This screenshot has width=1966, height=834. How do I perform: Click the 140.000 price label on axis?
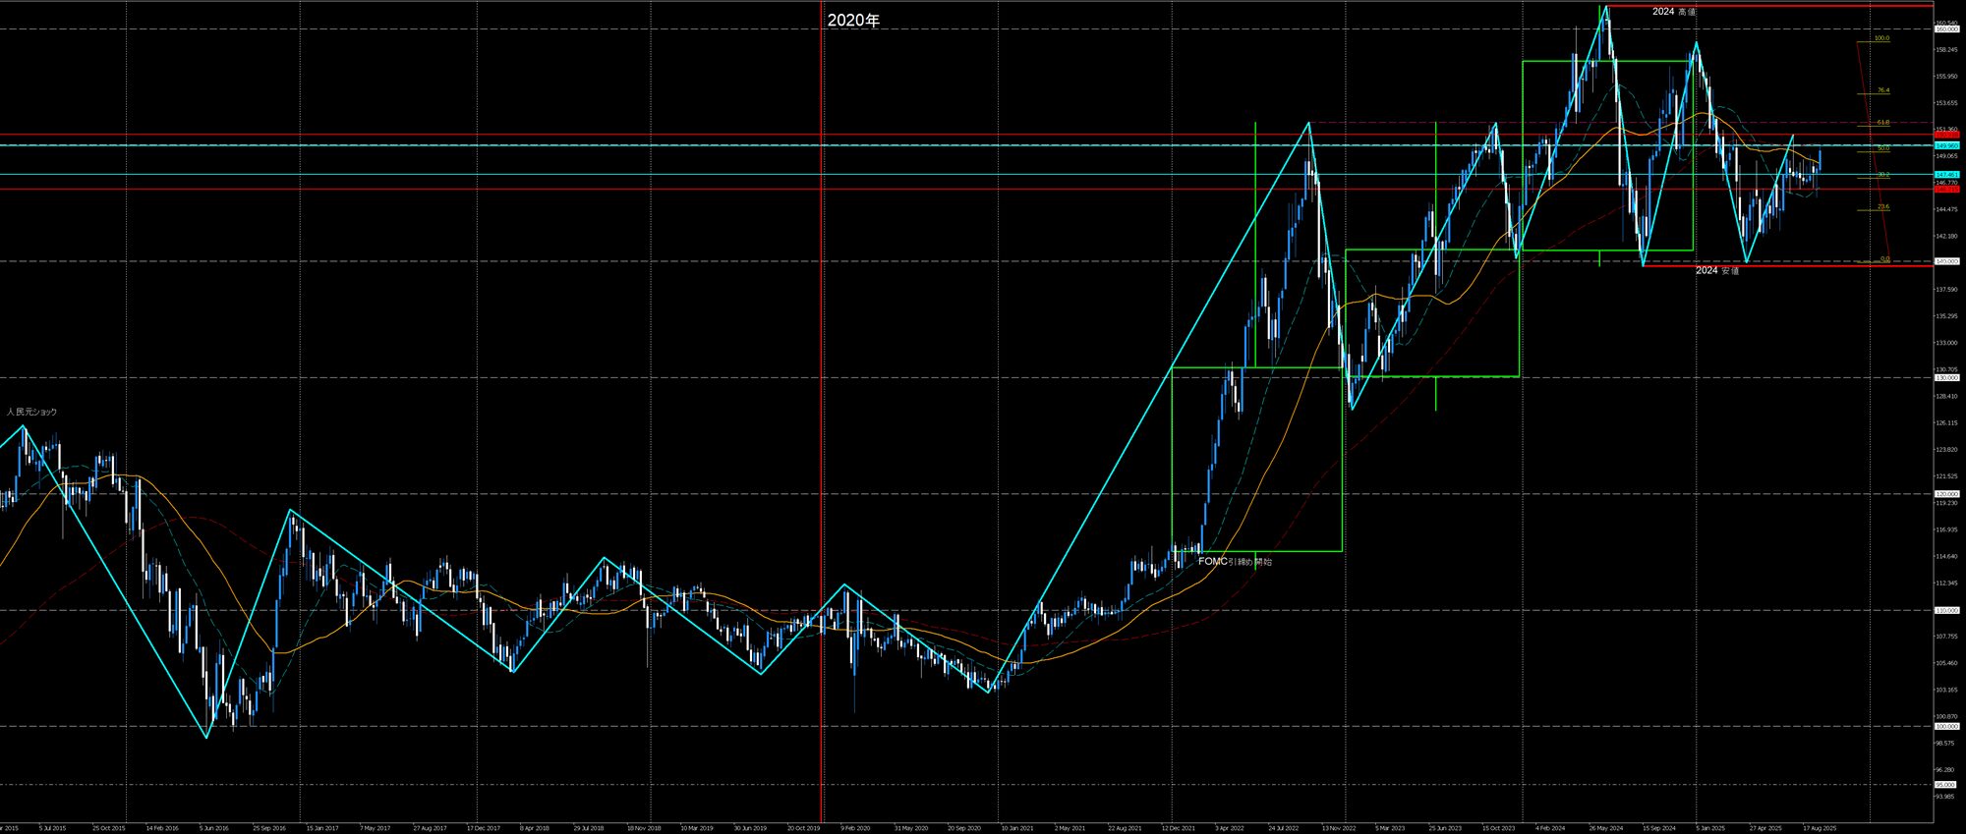point(1945,261)
